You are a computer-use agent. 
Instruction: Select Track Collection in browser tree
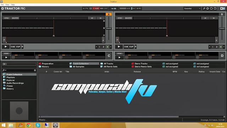(x=19, y=74)
